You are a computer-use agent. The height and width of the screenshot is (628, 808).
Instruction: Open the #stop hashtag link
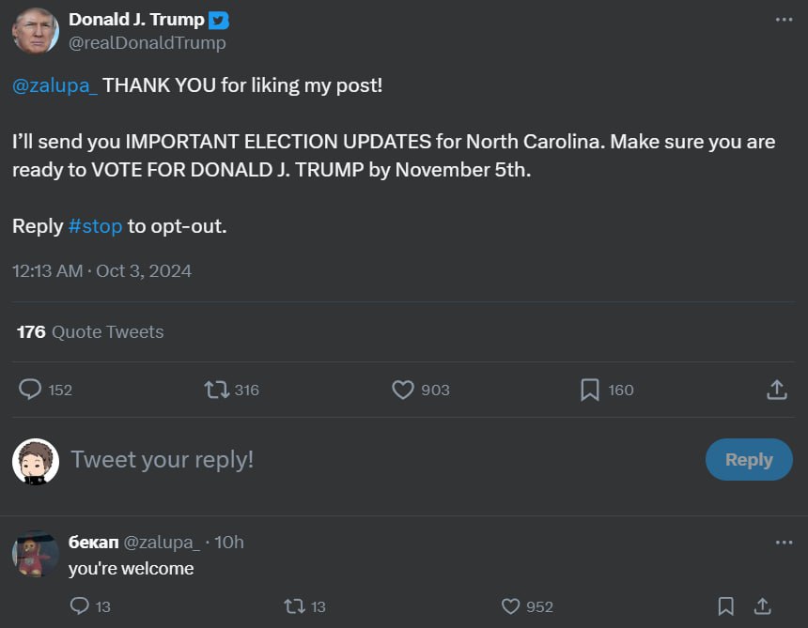[95, 226]
